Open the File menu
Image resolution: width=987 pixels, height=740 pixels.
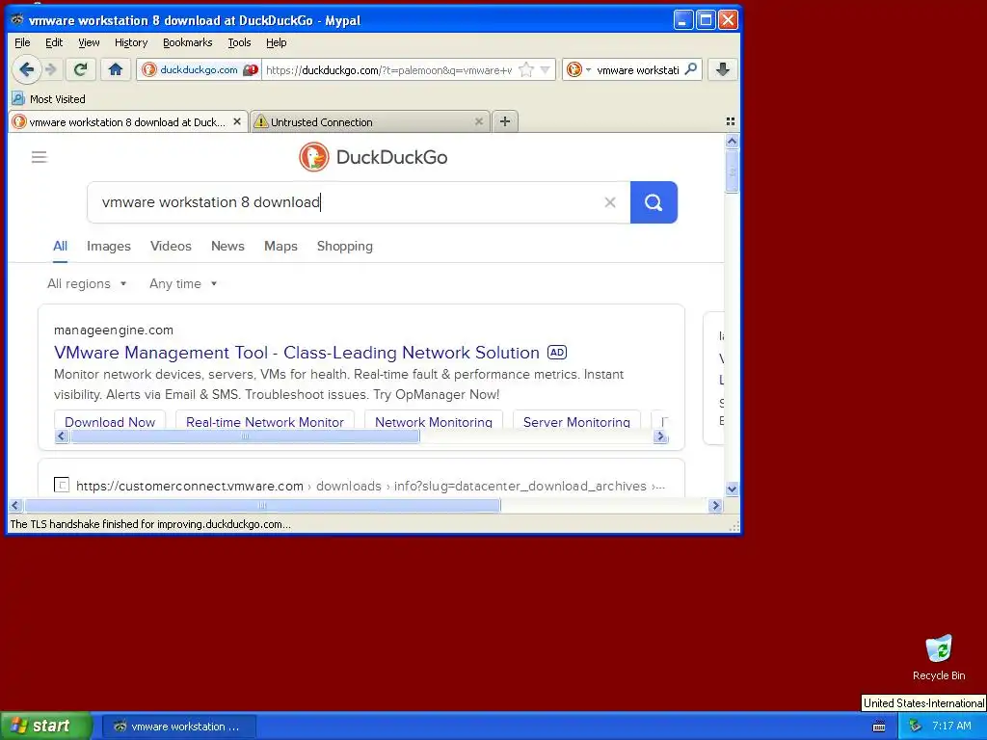click(x=22, y=42)
